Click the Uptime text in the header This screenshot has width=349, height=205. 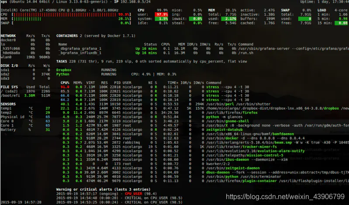tap(324, 2)
